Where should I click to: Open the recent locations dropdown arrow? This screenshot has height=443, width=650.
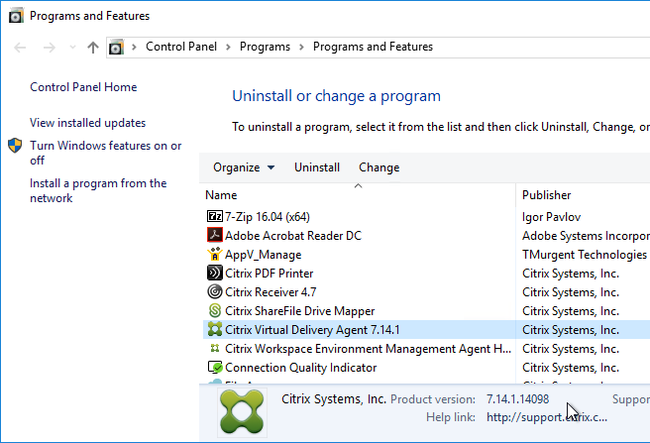tap(72, 48)
